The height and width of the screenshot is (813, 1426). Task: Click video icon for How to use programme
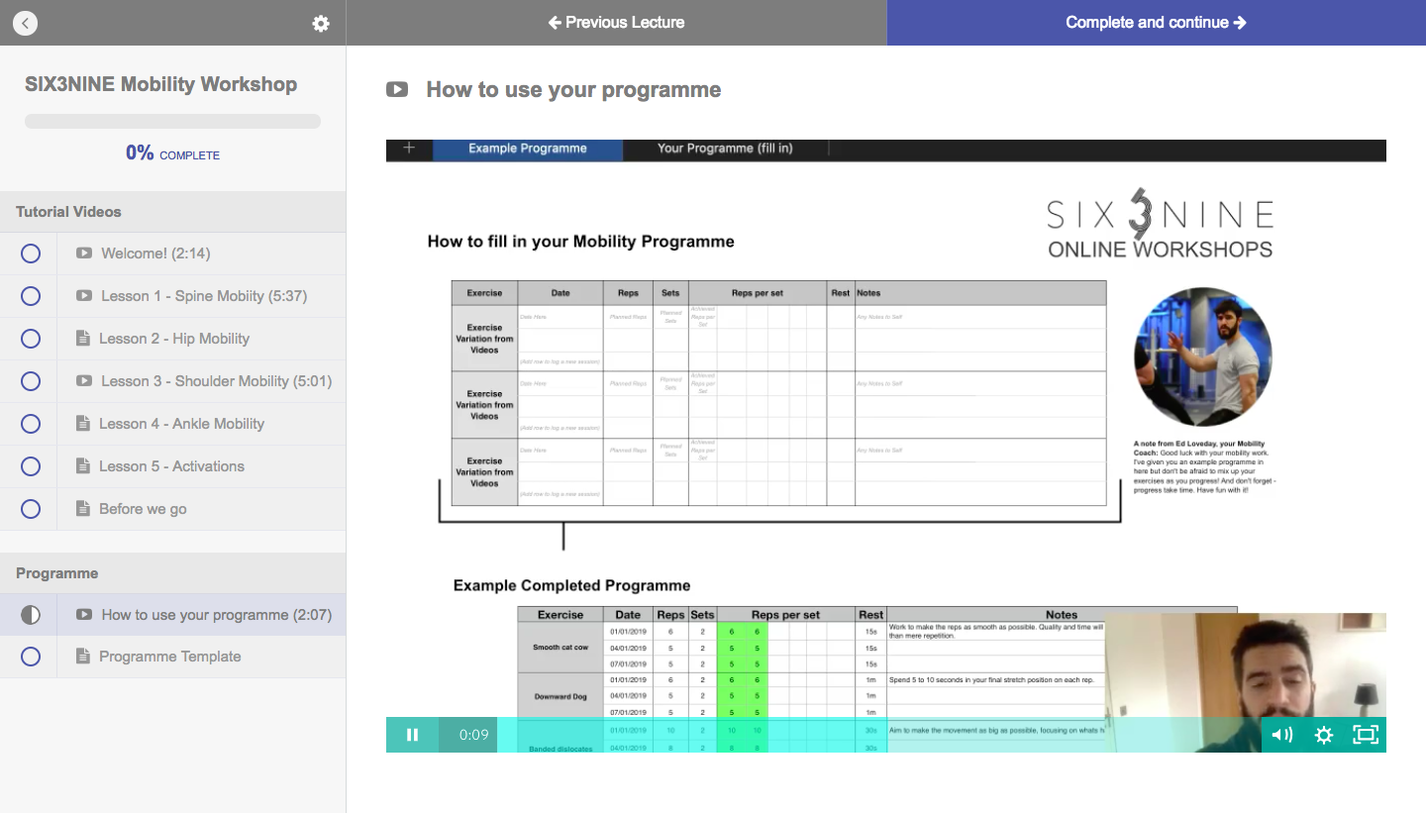point(84,615)
